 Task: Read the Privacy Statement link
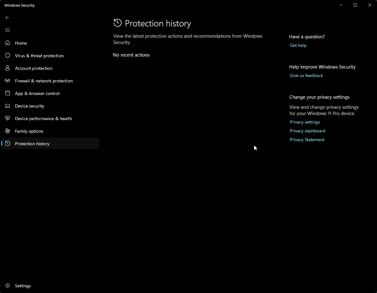pos(307,140)
